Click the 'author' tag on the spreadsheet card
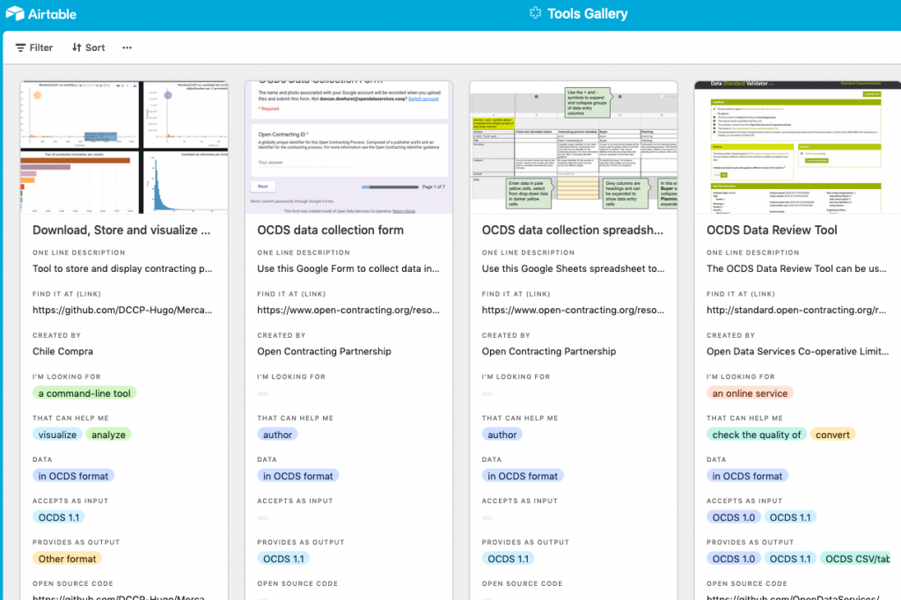The width and height of the screenshot is (901, 600). [502, 435]
